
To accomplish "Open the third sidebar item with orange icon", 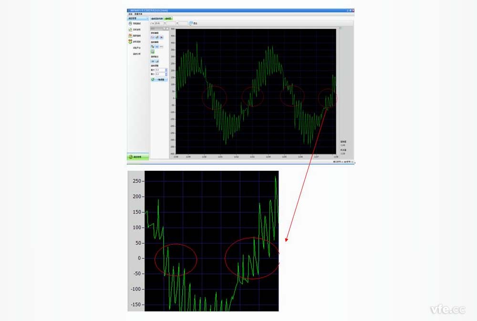I will pos(130,36).
